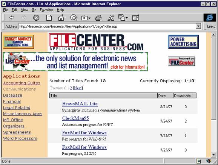Open the BravoMAIL Lite title link
This screenshot has width=218, height=165.
[80, 104]
